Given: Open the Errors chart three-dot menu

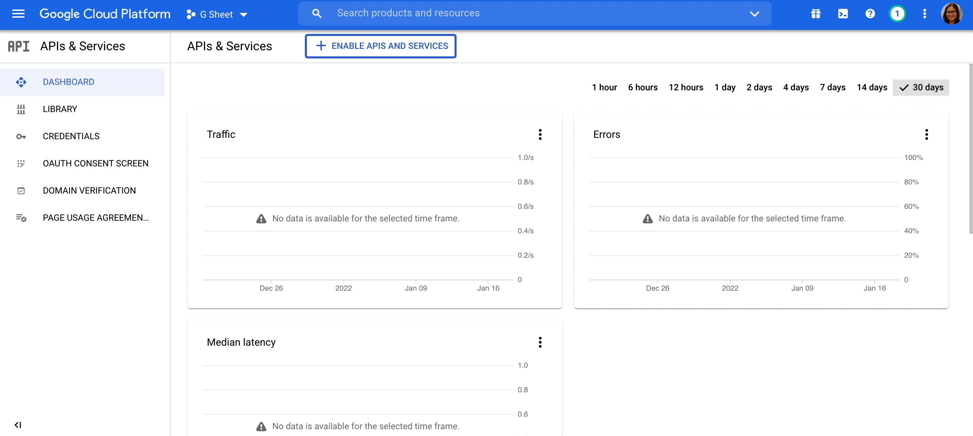Looking at the screenshot, I should tap(926, 134).
